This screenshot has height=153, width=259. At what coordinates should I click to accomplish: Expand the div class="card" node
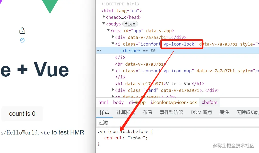click(113, 90)
